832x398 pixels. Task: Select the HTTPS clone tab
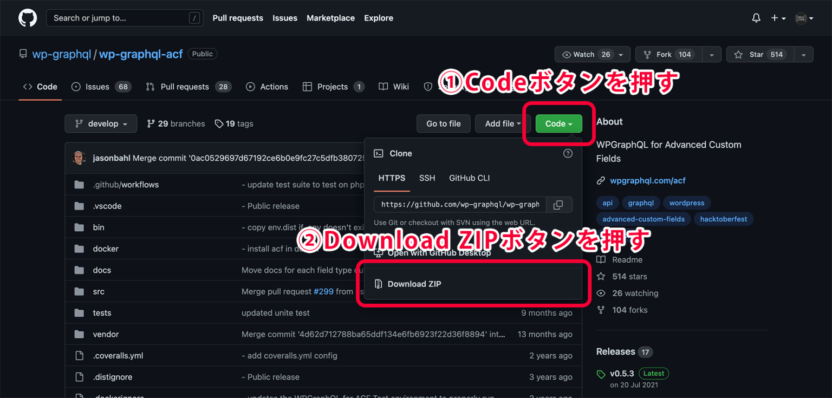tap(392, 178)
